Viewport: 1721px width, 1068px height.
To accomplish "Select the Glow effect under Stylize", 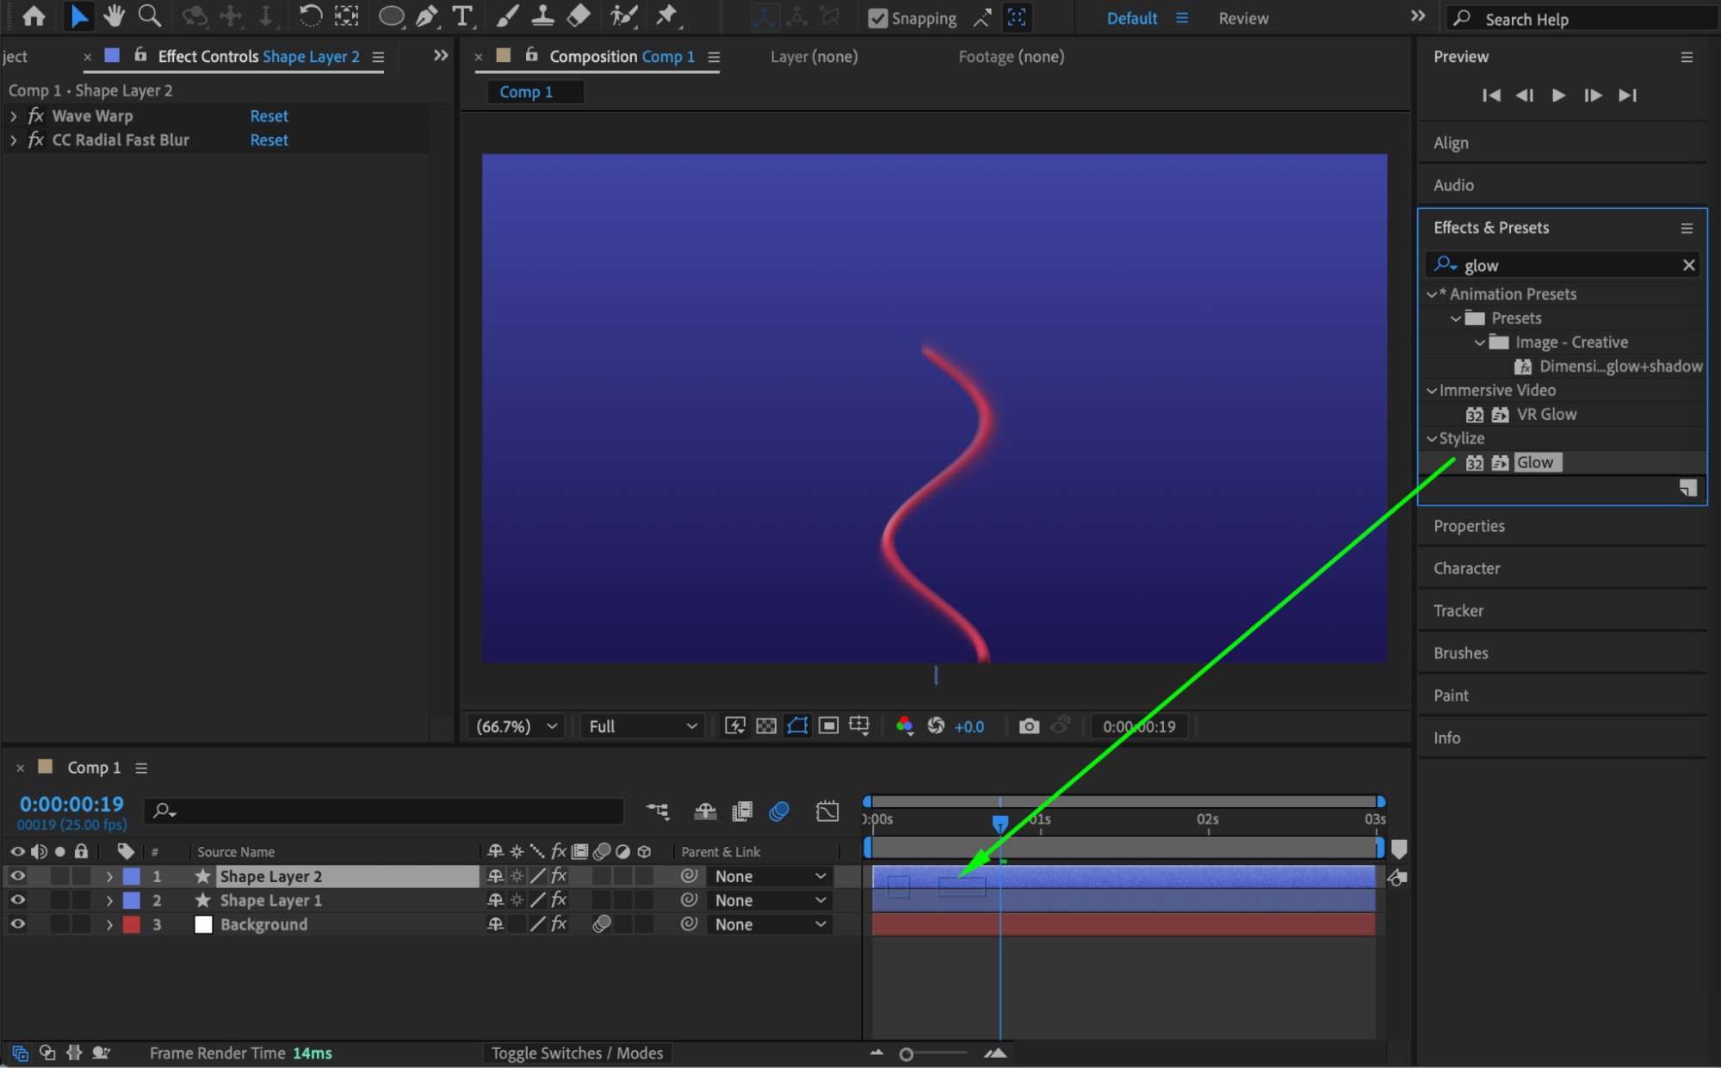I will [1535, 462].
